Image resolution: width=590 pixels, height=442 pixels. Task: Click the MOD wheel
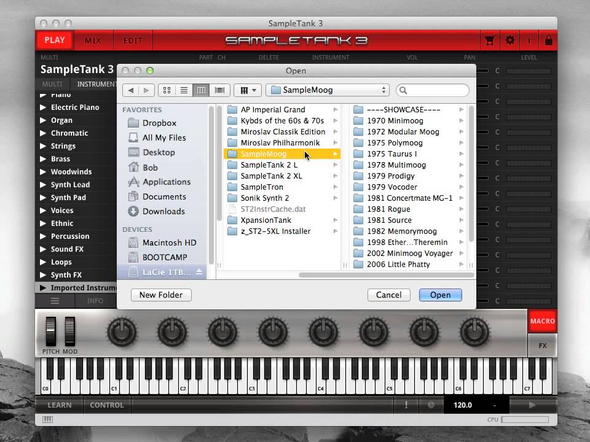click(x=70, y=331)
